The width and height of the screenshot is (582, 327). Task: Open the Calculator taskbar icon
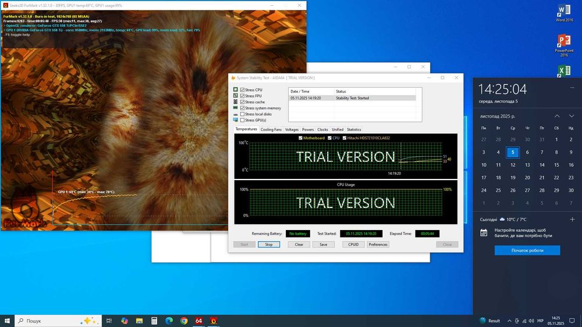154,321
